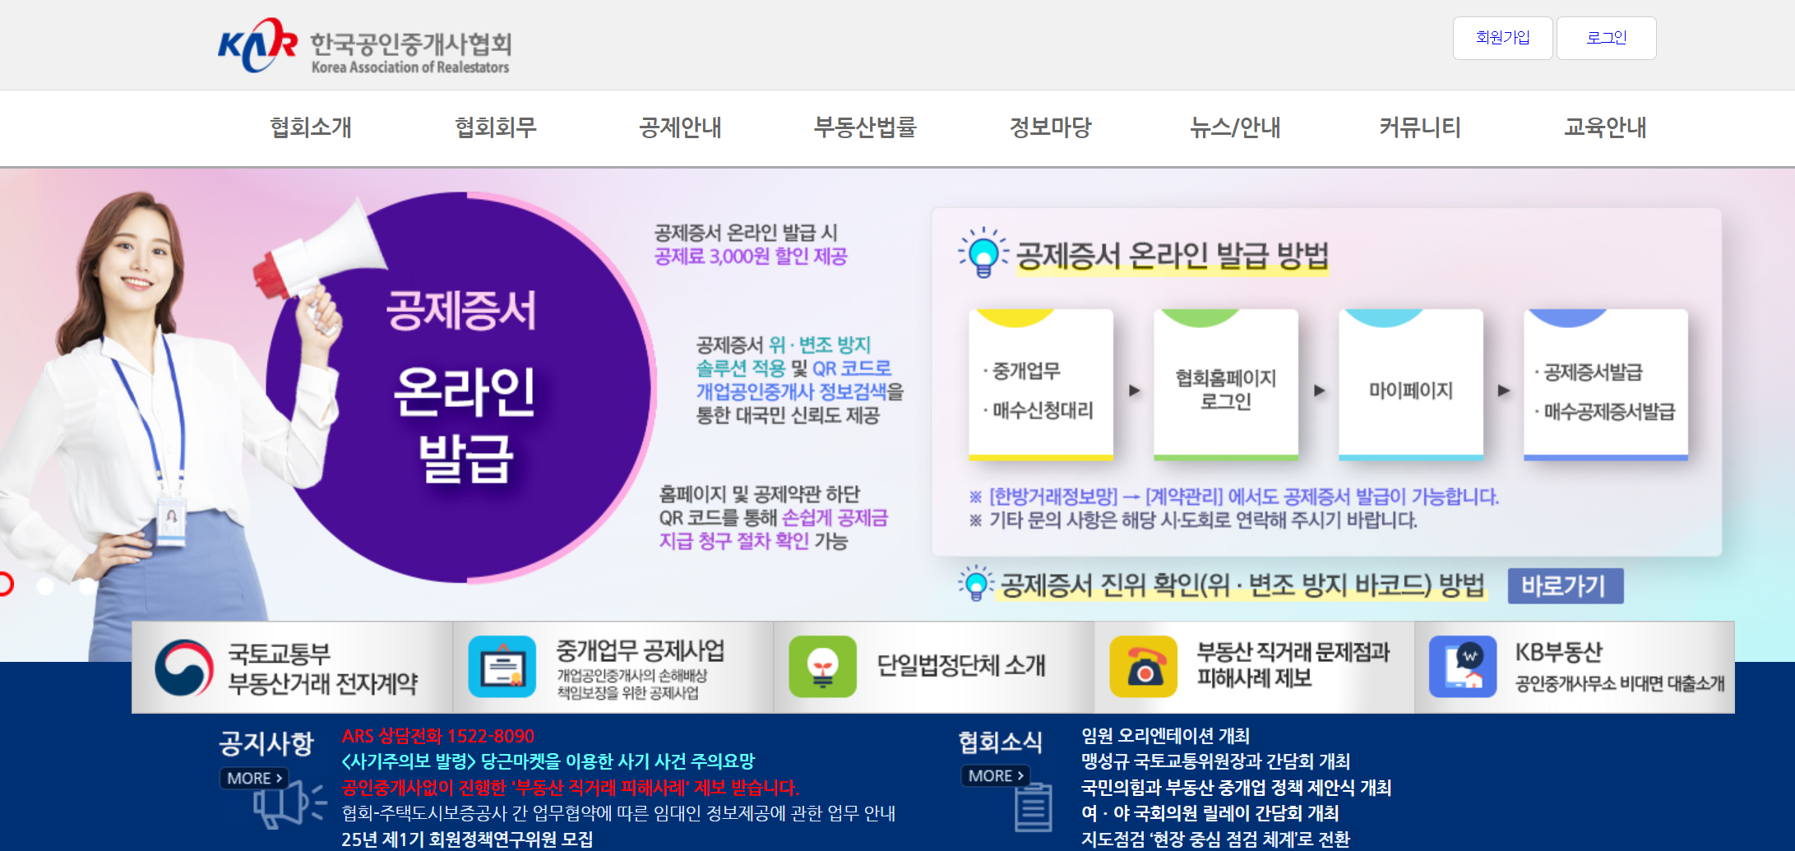The image size is (1795, 851).
Task: Open notice 당근마켓을 이용한 사기 사건 주의요망
Action: tap(548, 761)
